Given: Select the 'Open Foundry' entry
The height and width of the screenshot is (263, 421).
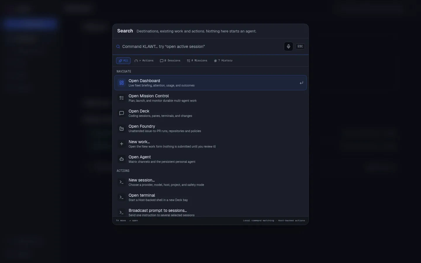Looking at the screenshot, I should tap(210, 129).
